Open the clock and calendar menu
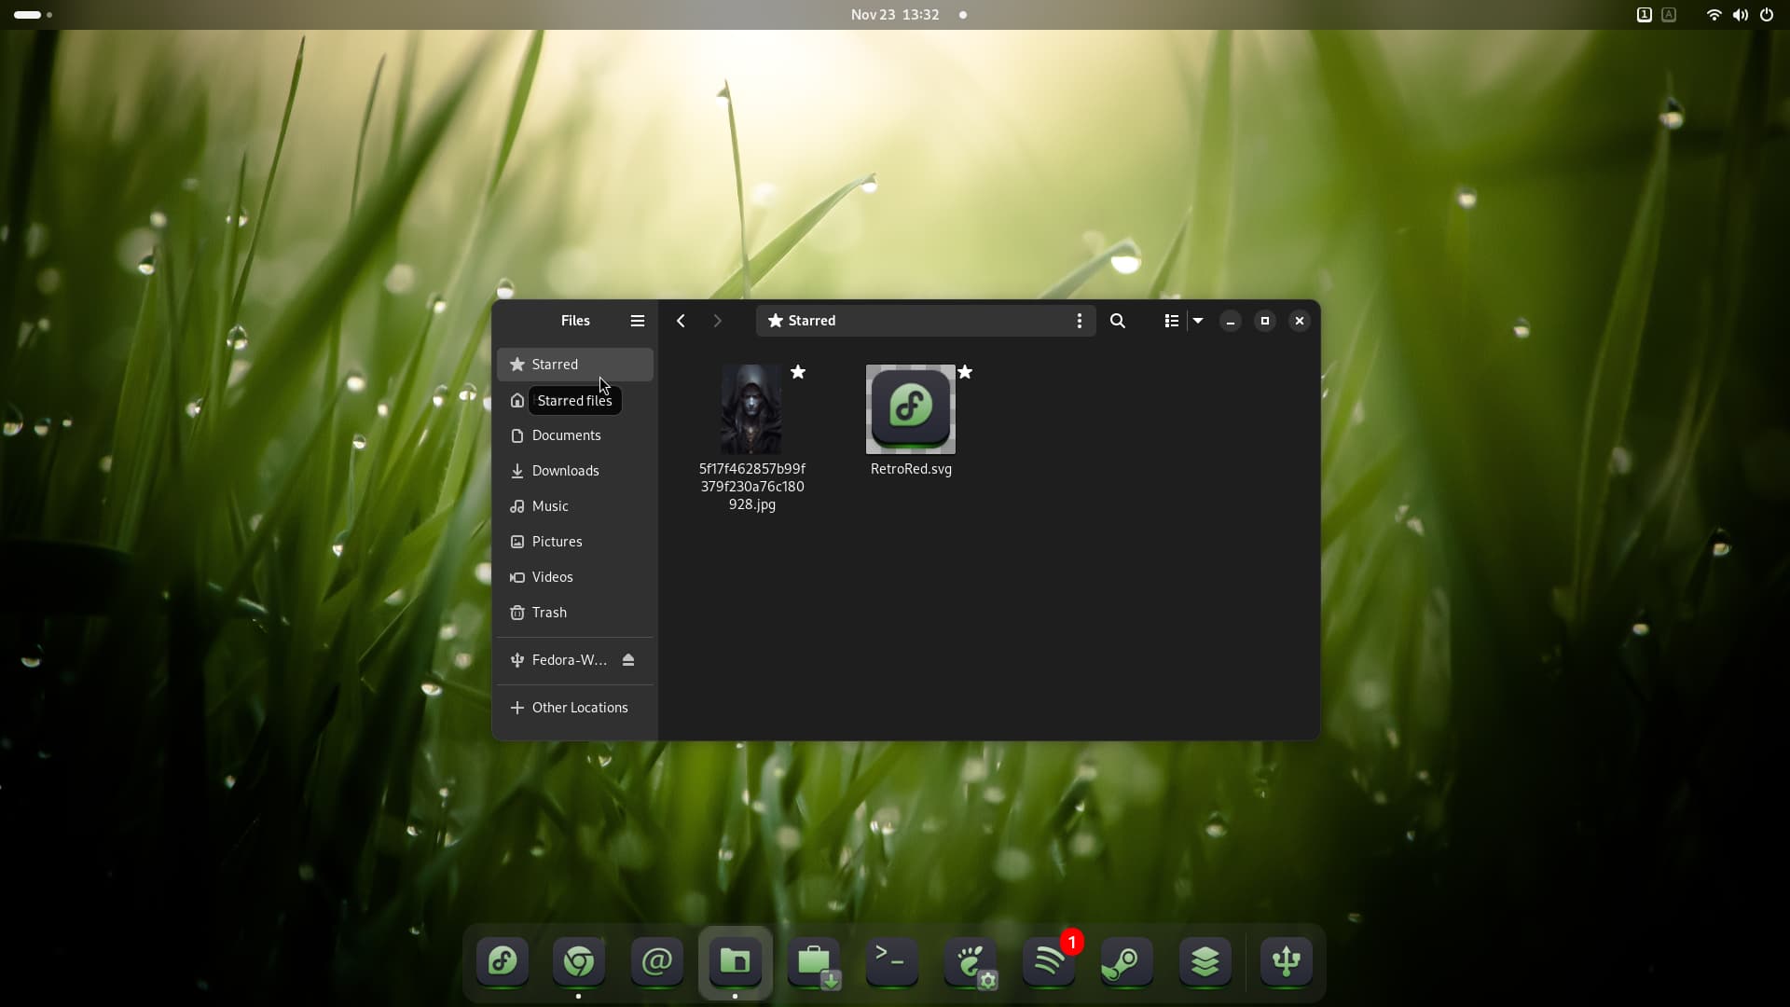This screenshot has width=1790, height=1007. click(895, 15)
